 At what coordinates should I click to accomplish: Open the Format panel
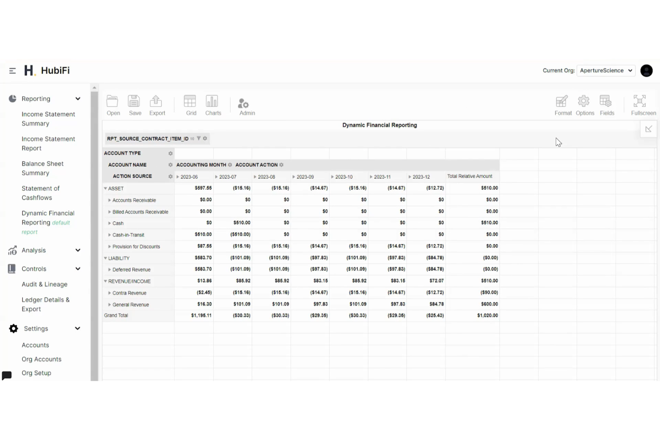point(562,104)
